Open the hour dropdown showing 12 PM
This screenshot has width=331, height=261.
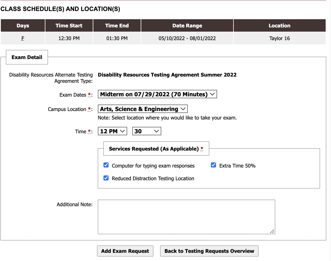point(112,131)
